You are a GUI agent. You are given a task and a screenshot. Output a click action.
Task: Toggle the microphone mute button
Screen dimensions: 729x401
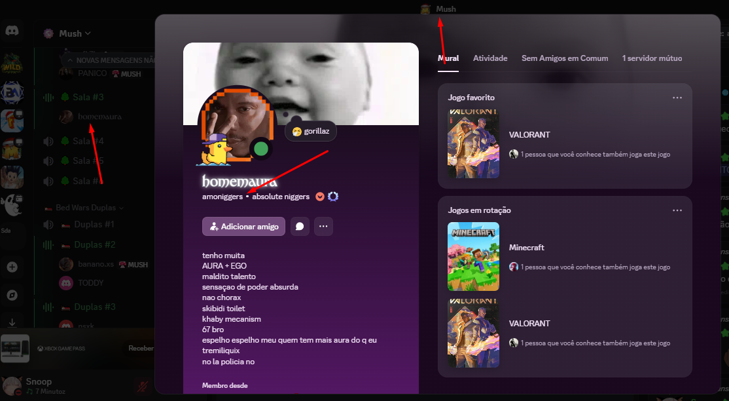coord(142,386)
